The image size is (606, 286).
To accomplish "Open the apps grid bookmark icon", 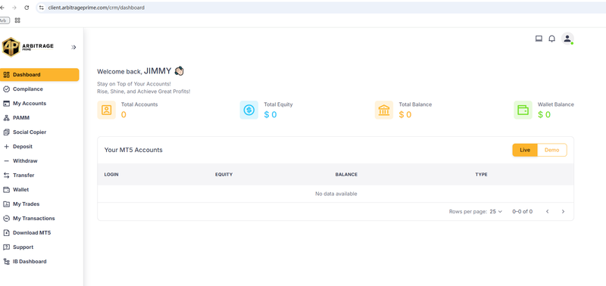I will tap(17, 20).
